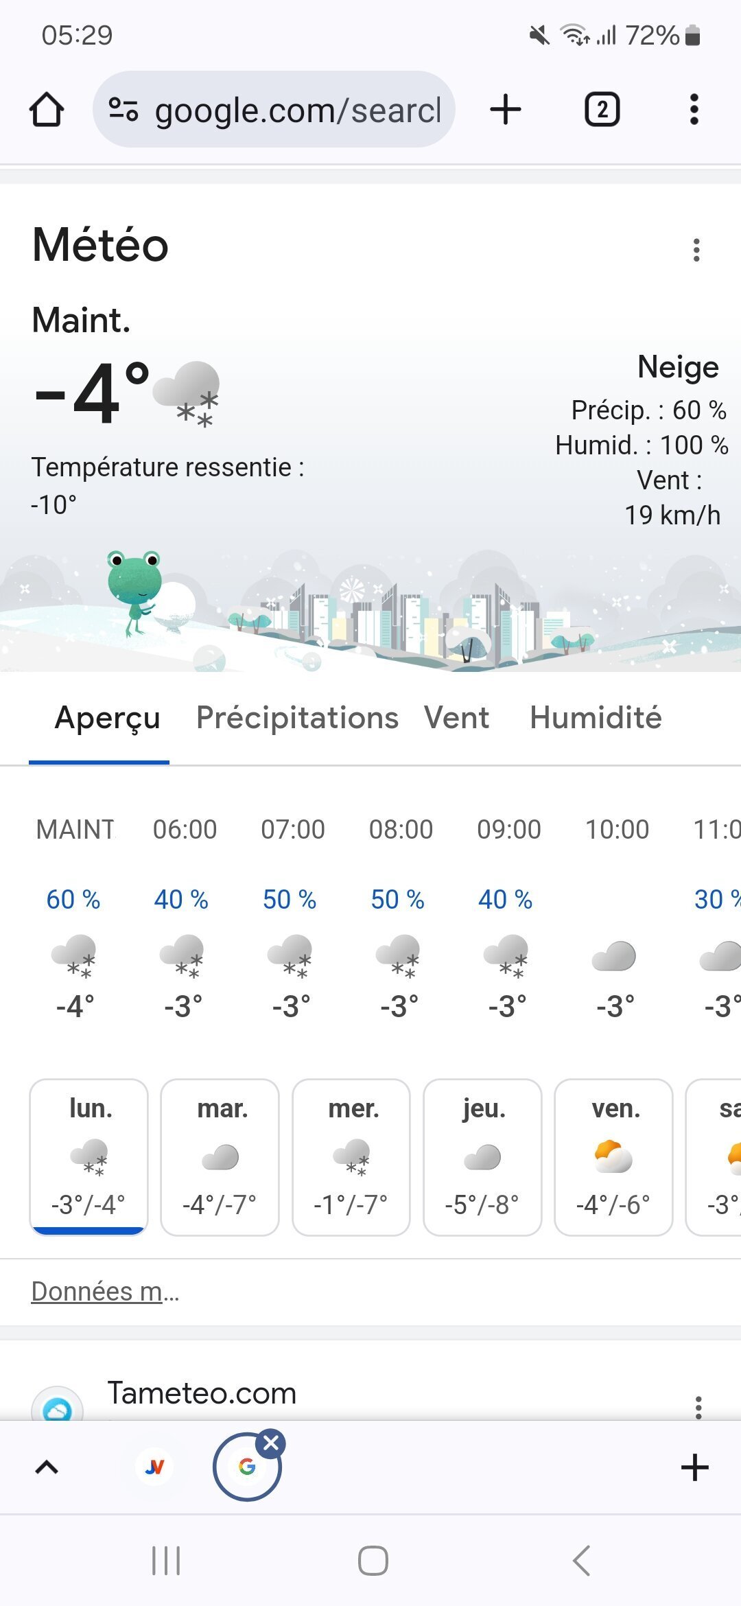The image size is (741, 1606).
Task: Switch to the JV tab icon
Action: click(155, 1467)
